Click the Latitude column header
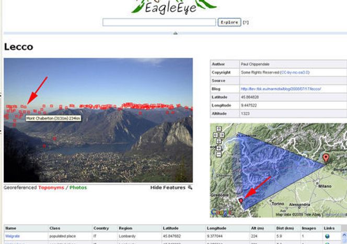This screenshot has width=347, height=244. [x=170, y=228]
